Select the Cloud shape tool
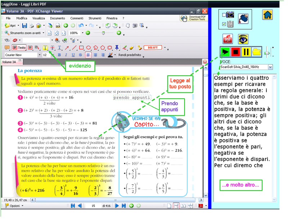 point(110,48)
